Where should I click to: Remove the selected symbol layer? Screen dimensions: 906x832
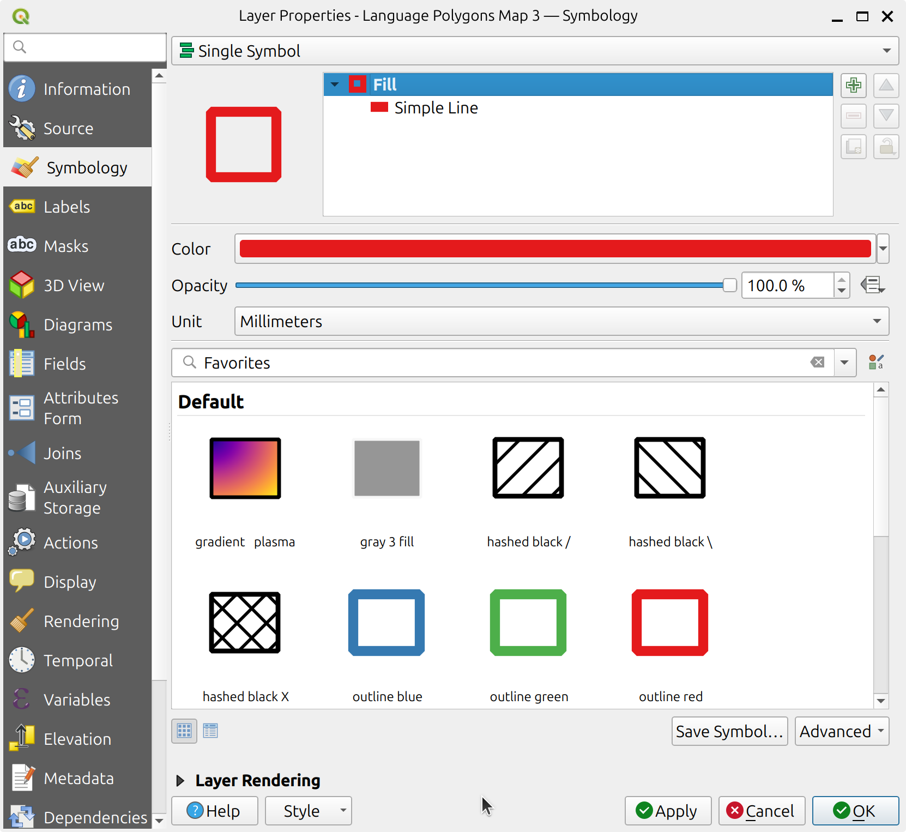(853, 116)
